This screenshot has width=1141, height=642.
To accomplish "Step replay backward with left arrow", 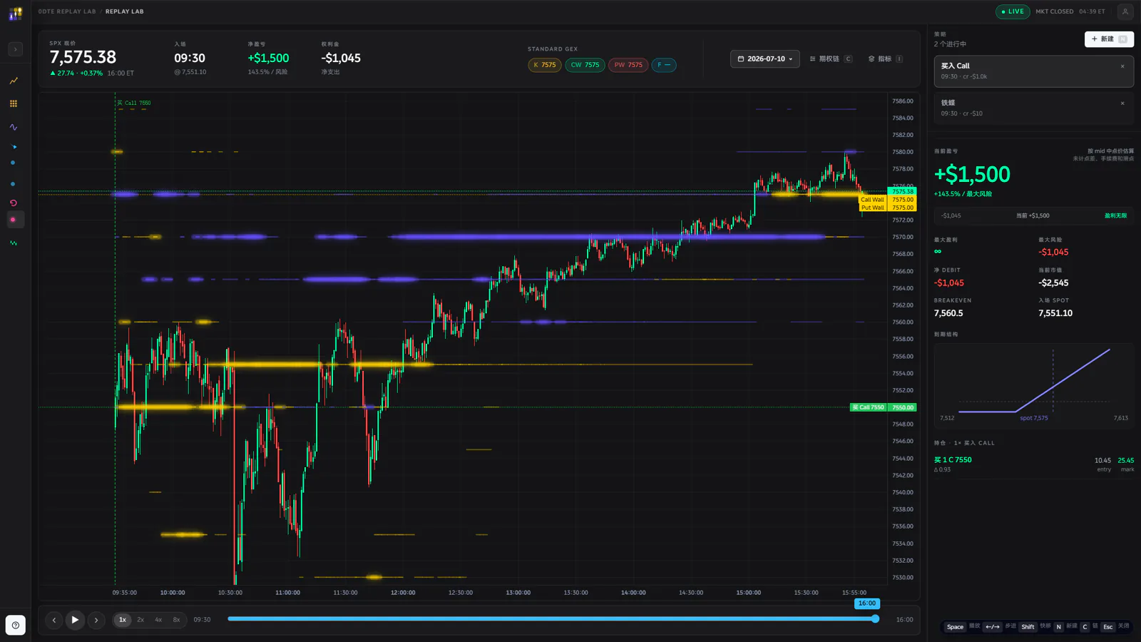I will pyautogui.click(x=53, y=620).
